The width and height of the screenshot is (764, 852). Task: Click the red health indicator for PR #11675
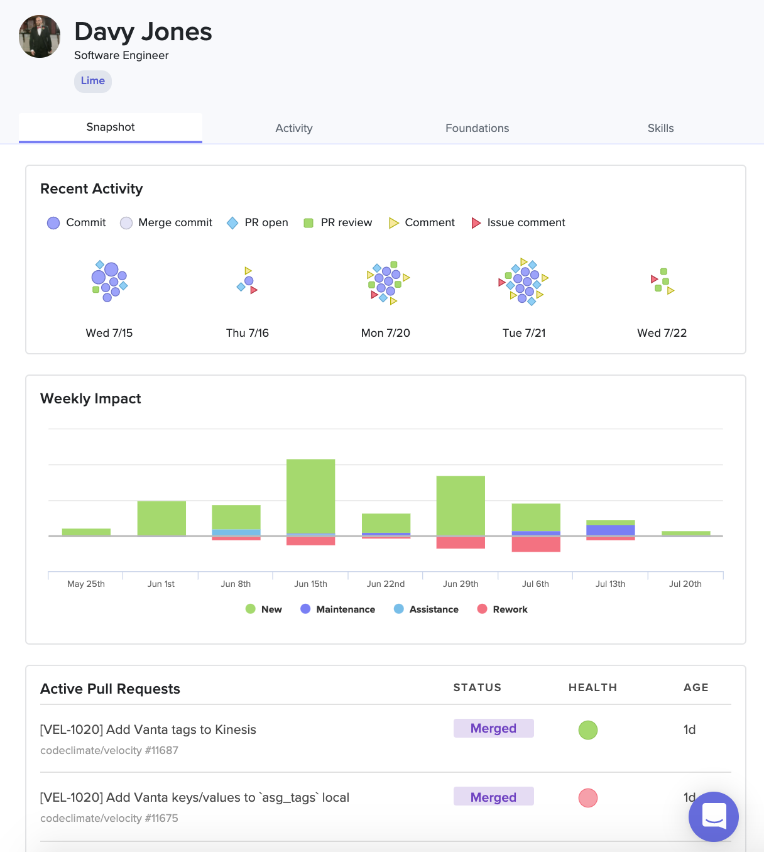pos(588,799)
